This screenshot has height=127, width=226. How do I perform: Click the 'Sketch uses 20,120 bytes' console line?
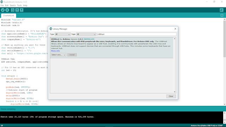click(47, 117)
